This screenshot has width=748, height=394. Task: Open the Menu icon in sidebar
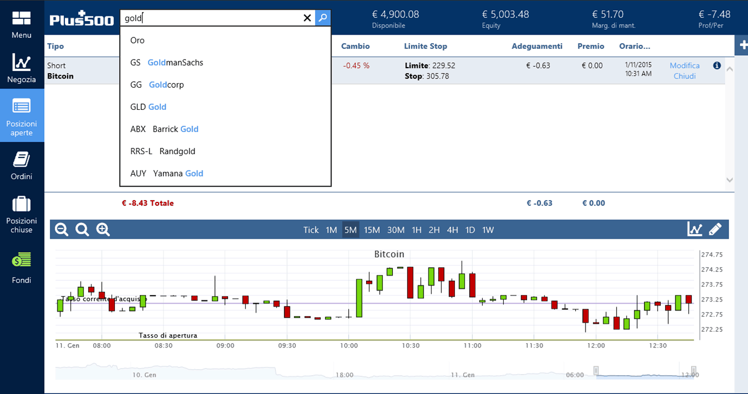(x=22, y=24)
